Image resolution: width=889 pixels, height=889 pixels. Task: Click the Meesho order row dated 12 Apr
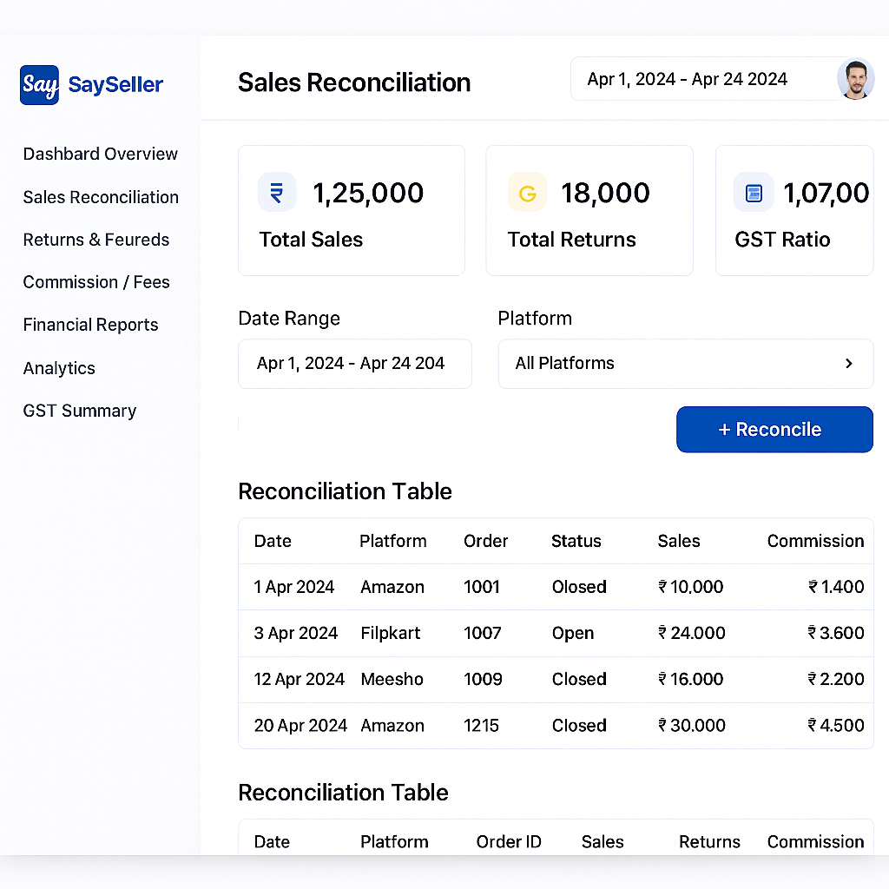tap(556, 679)
